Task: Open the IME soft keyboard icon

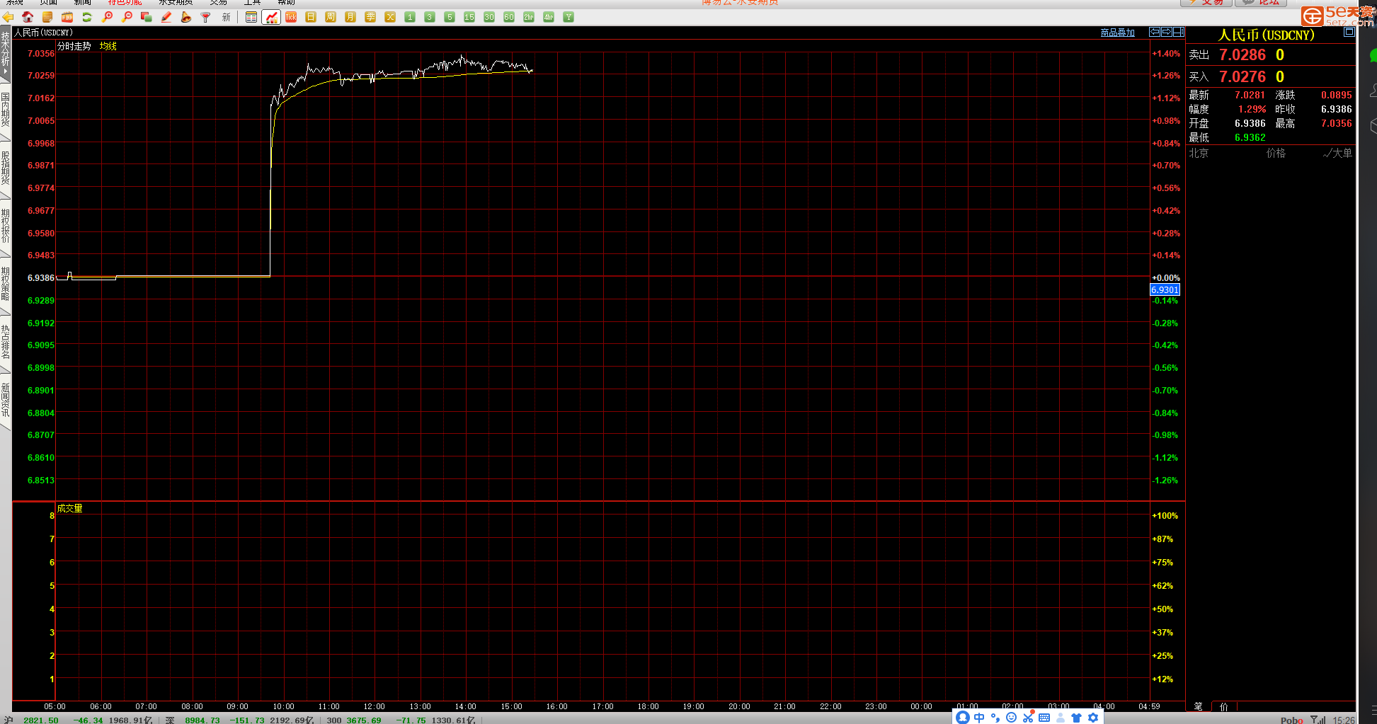Action: pyautogui.click(x=1044, y=718)
